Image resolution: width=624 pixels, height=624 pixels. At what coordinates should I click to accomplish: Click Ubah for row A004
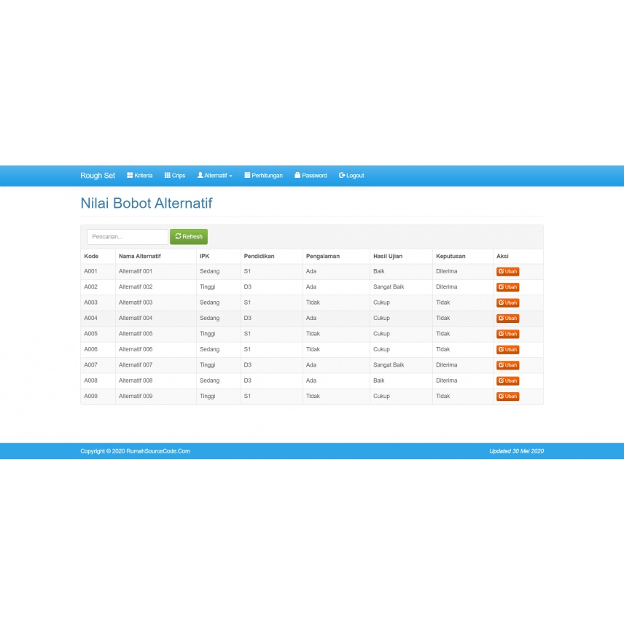coord(508,319)
